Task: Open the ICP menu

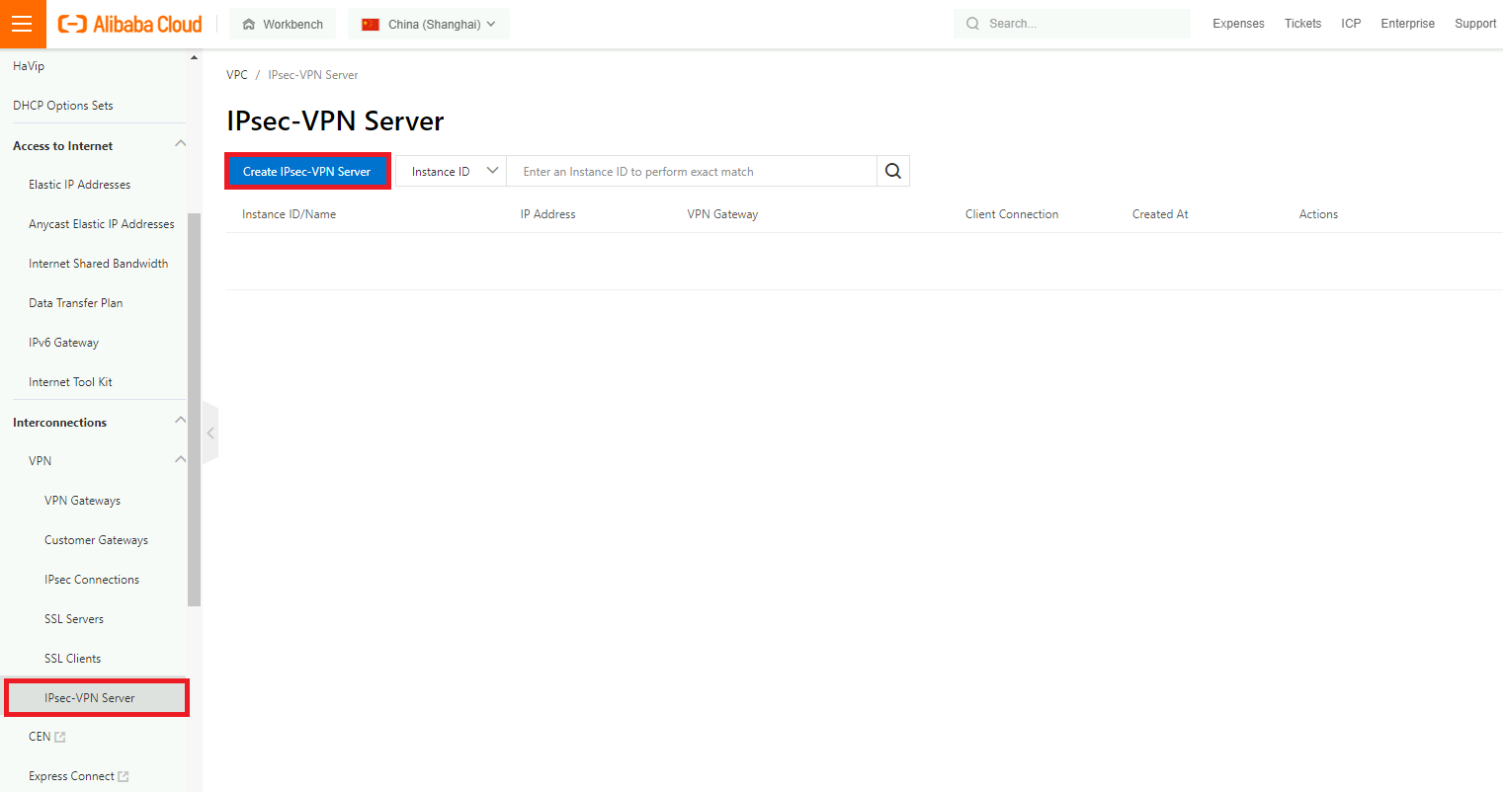Action: [x=1351, y=24]
